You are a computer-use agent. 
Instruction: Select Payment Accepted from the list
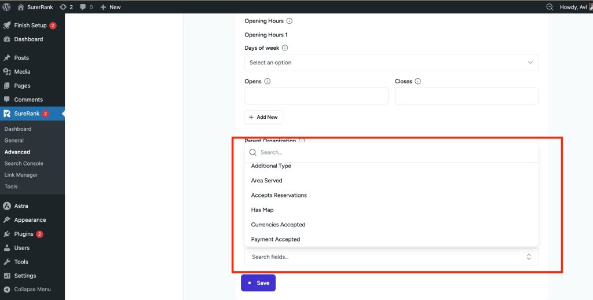[276, 239]
